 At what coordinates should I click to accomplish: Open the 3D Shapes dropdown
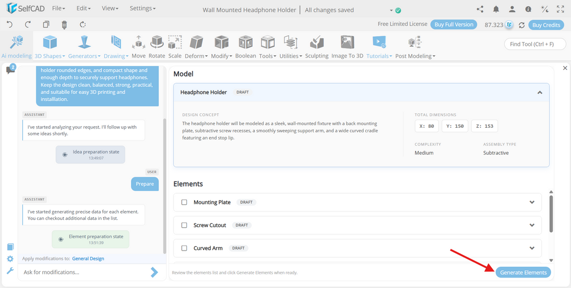click(x=50, y=47)
